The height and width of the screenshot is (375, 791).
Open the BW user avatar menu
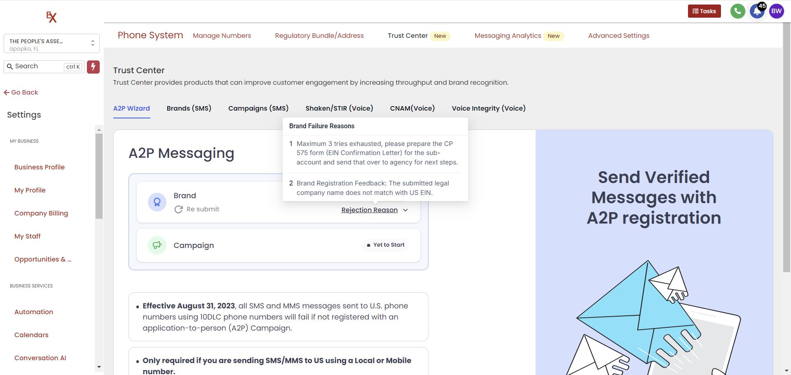[776, 11]
